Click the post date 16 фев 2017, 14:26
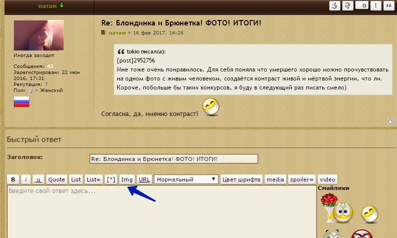 coord(158,33)
